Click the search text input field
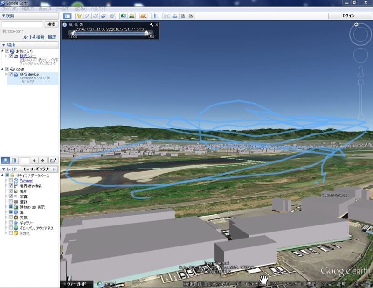 click(22, 24)
